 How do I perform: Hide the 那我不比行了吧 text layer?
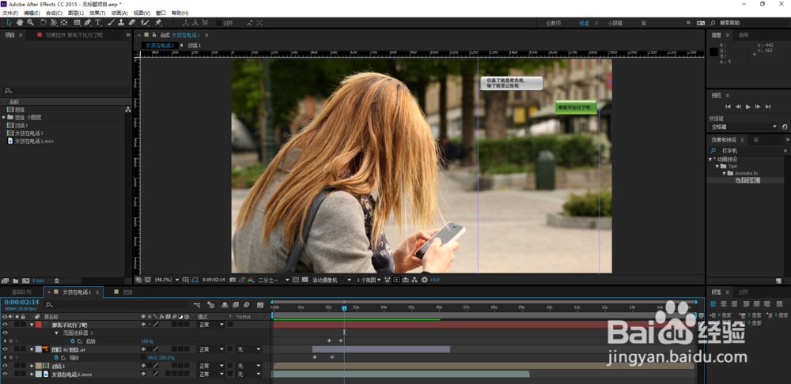click(x=5, y=325)
